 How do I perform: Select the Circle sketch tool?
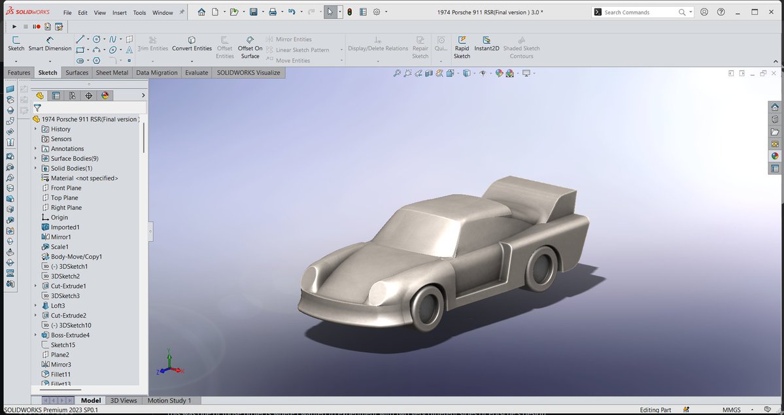97,39
